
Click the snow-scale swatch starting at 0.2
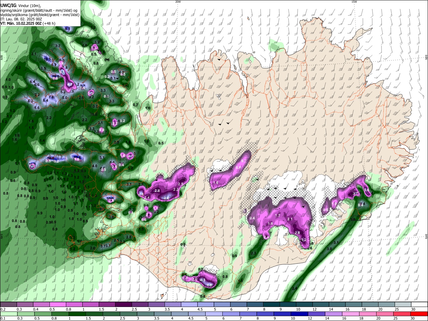(x=8, y=305)
